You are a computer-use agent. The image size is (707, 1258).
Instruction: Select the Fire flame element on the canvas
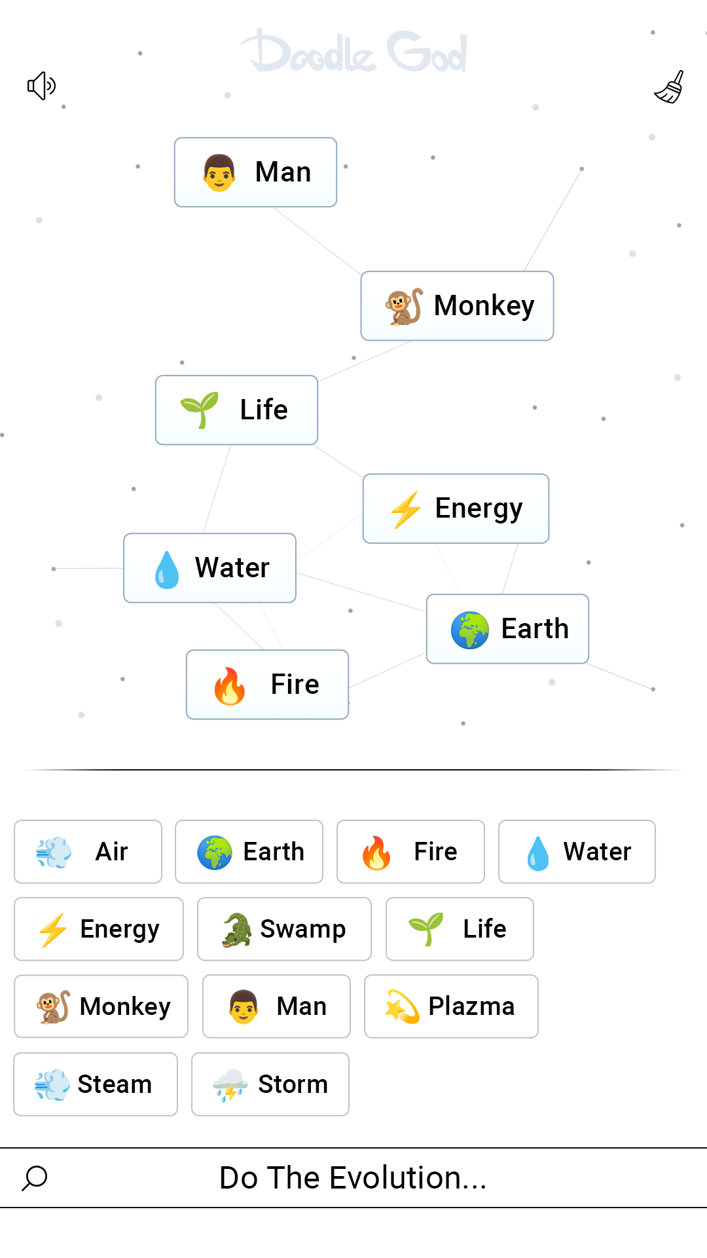tap(267, 685)
